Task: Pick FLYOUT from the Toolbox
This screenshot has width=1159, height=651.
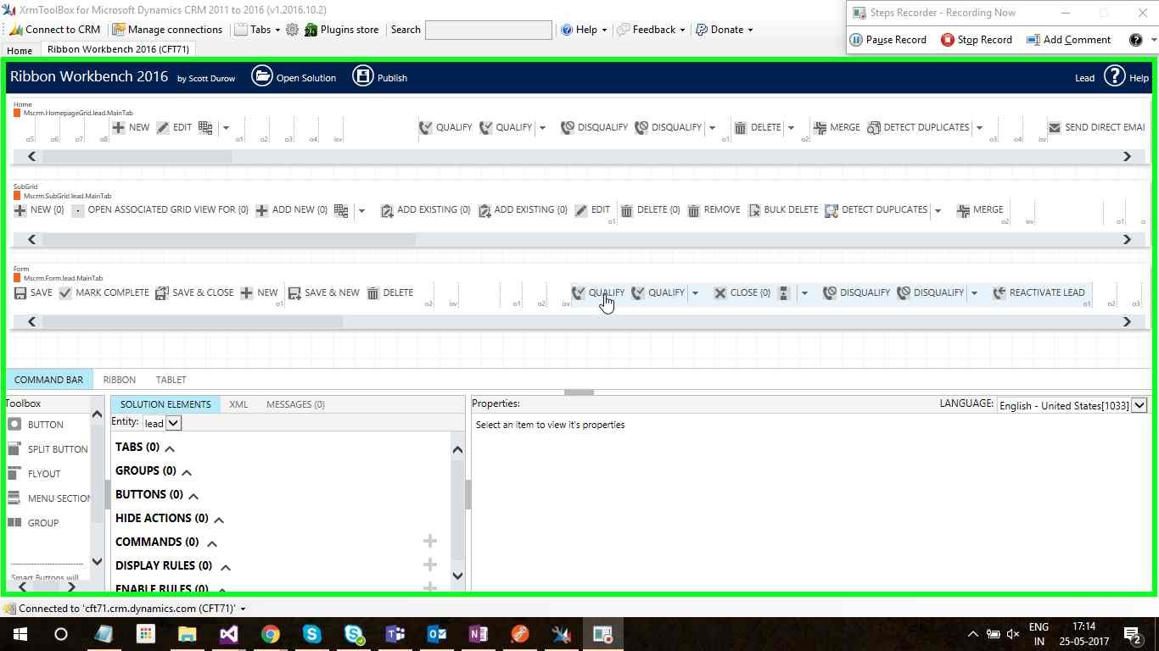Action: [x=34, y=474]
